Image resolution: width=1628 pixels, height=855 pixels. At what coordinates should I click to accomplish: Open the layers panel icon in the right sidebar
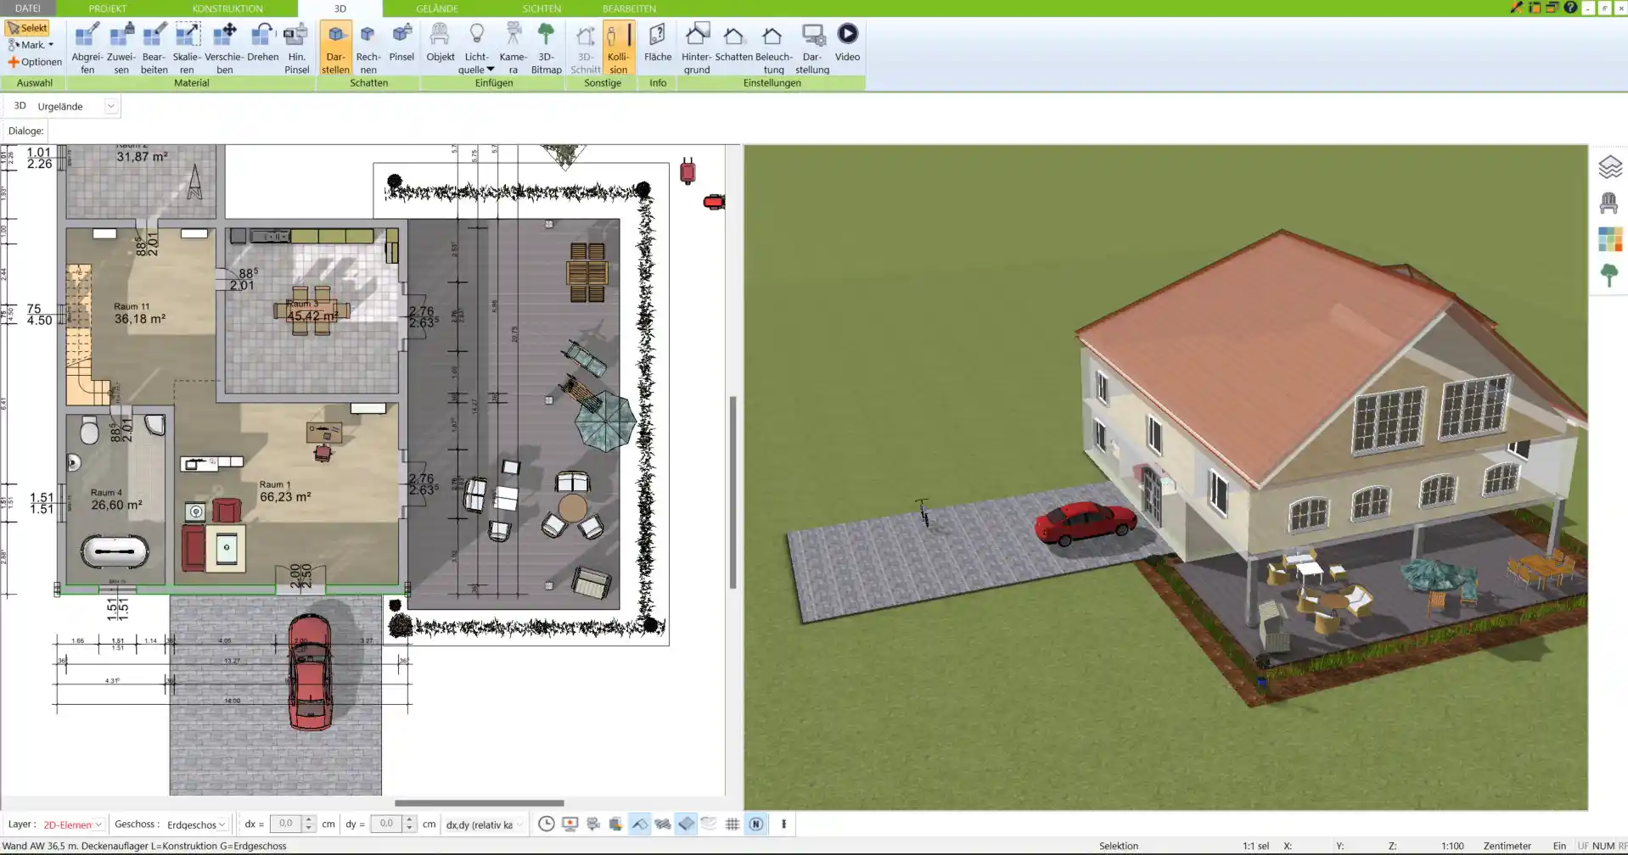click(1609, 167)
